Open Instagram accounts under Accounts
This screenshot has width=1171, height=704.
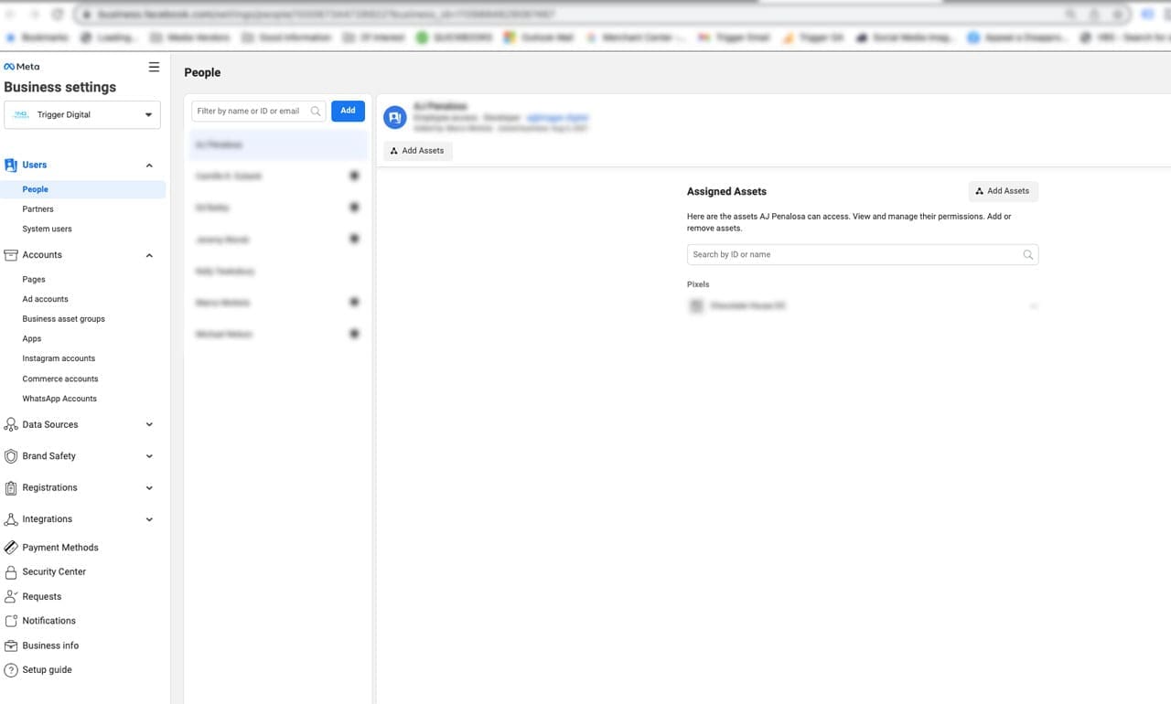click(x=58, y=357)
